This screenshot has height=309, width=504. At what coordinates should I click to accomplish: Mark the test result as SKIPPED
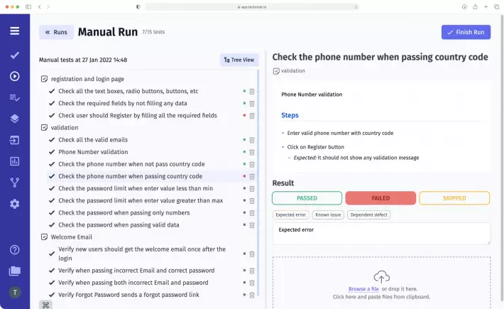pyautogui.click(x=454, y=198)
